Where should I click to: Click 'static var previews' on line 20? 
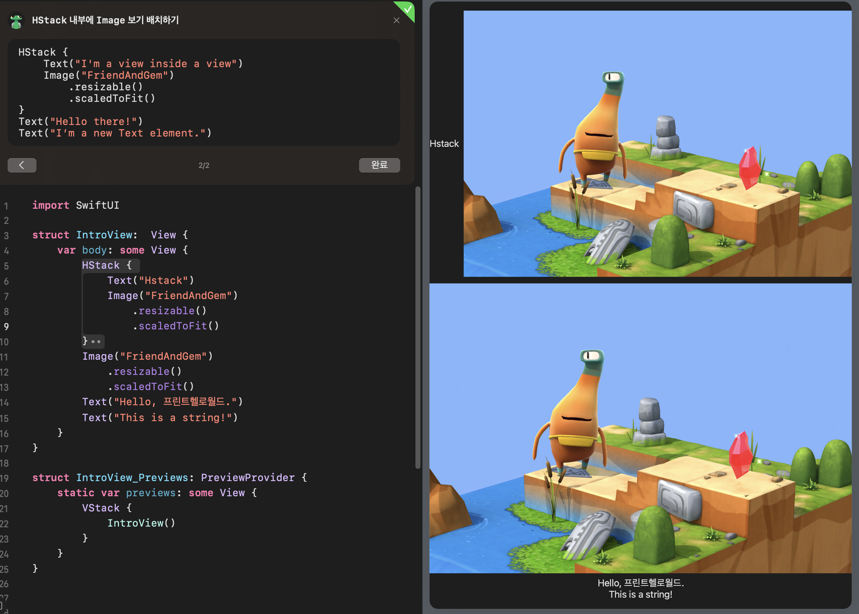tap(116, 493)
